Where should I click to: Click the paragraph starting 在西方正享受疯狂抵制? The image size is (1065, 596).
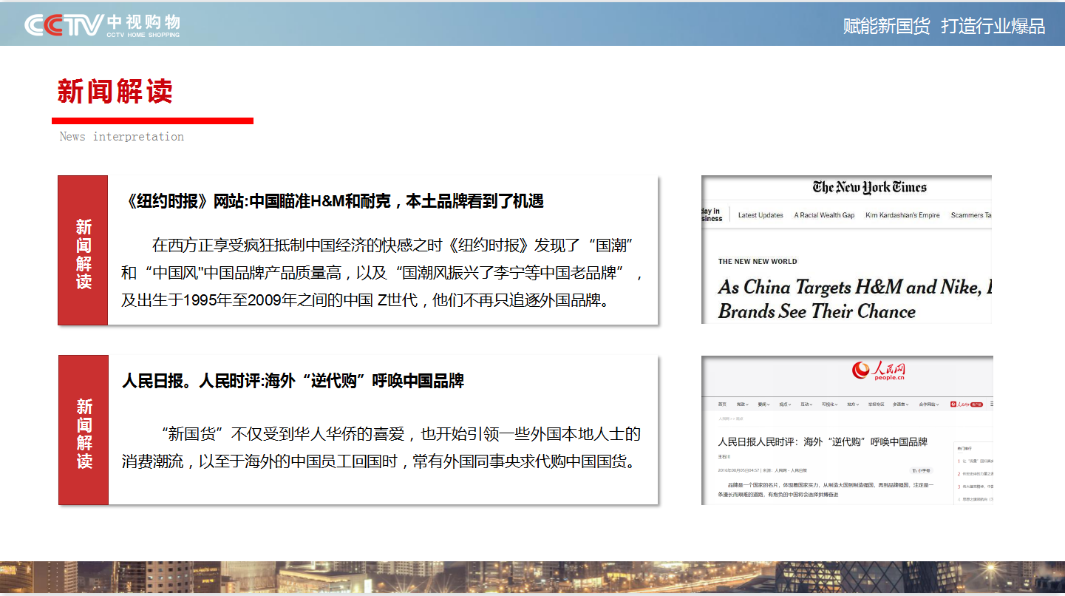pos(381,272)
